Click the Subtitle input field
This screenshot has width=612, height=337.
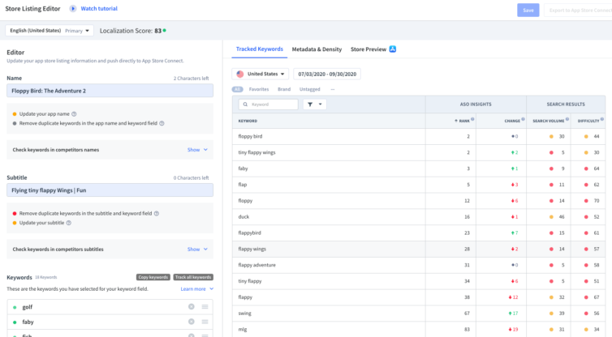point(110,190)
